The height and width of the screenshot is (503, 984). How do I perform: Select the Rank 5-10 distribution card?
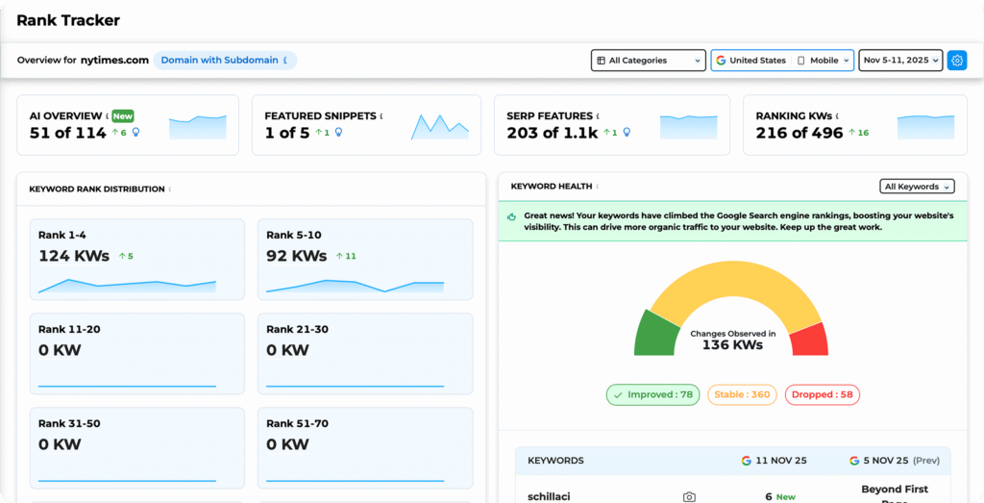(364, 259)
